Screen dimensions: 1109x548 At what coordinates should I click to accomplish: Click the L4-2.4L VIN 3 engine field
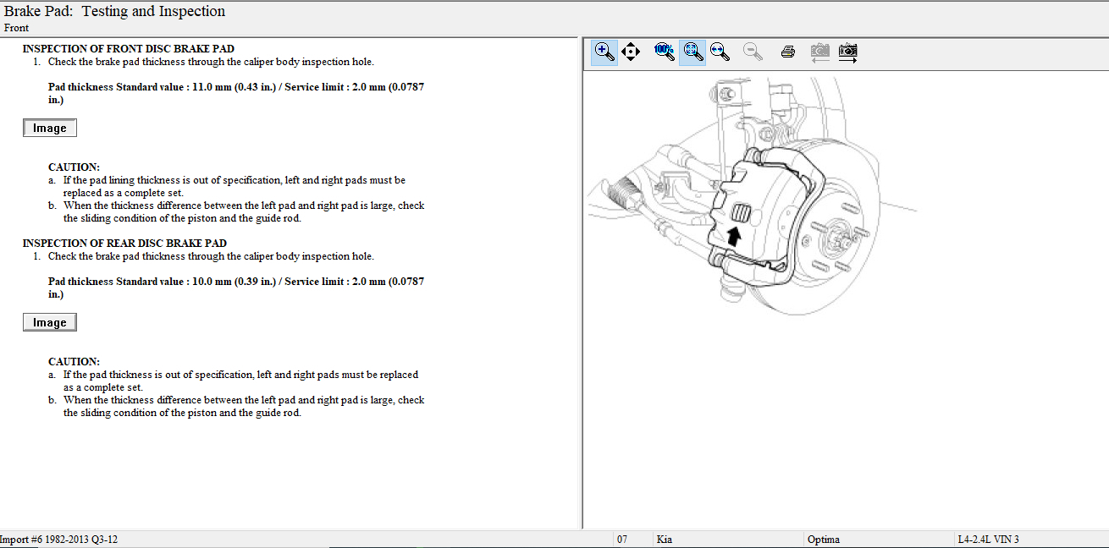coord(988,540)
